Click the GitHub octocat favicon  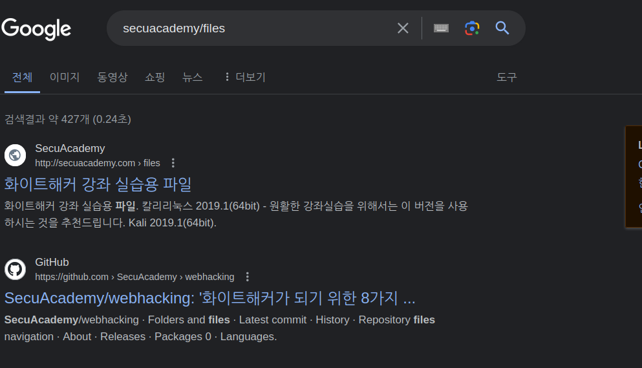[15, 269]
